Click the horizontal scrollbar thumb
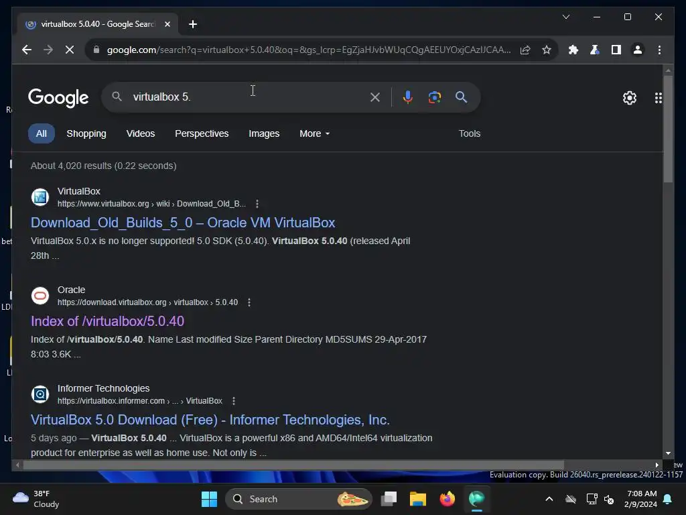The image size is (686, 515). pyautogui.click(x=293, y=465)
